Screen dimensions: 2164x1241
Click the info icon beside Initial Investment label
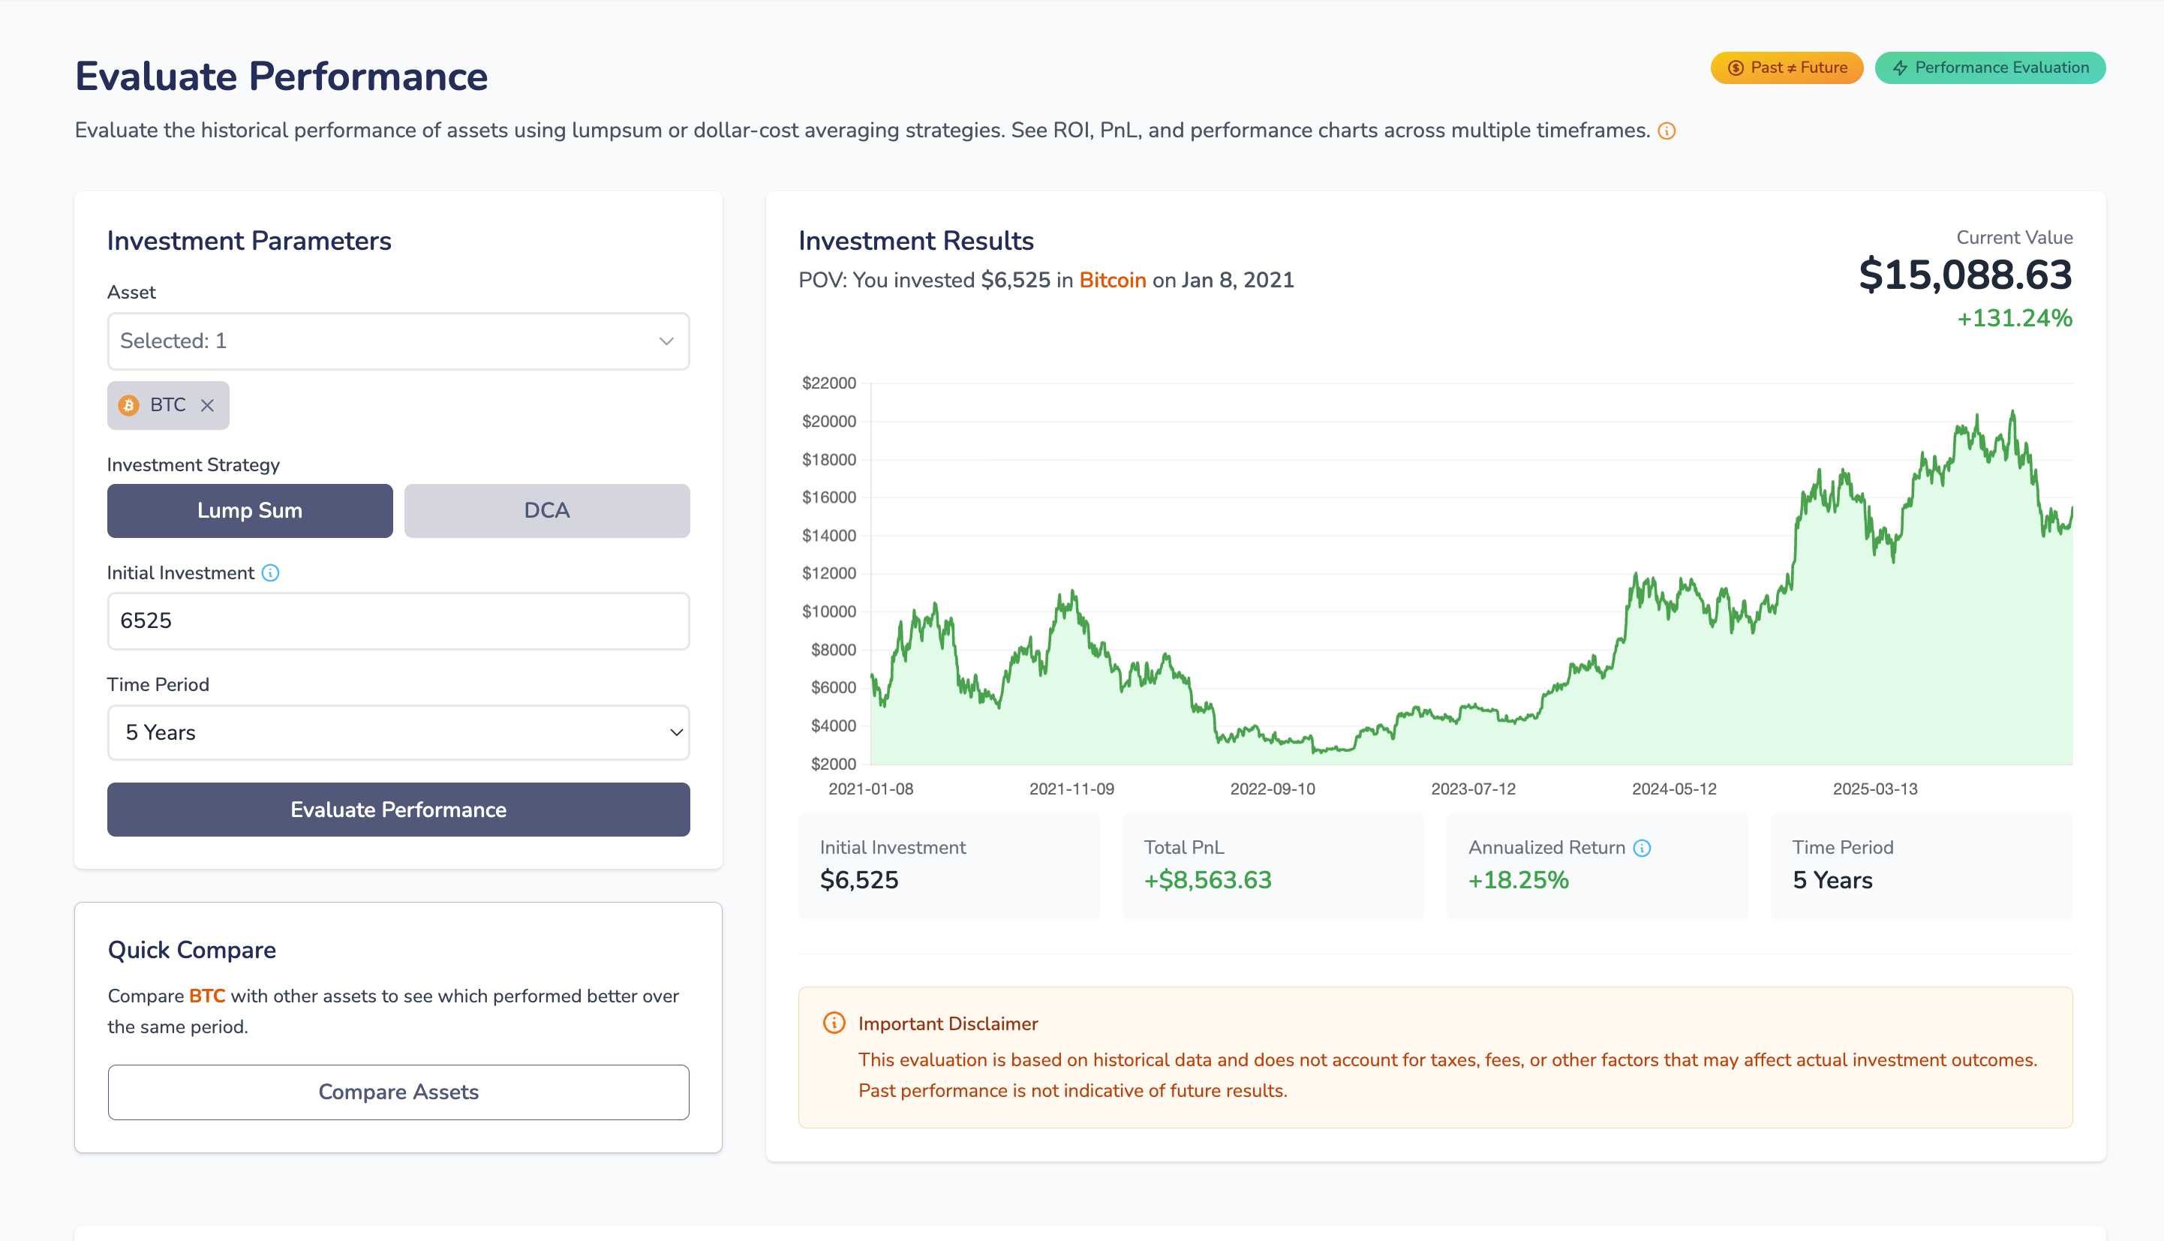point(271,572)
